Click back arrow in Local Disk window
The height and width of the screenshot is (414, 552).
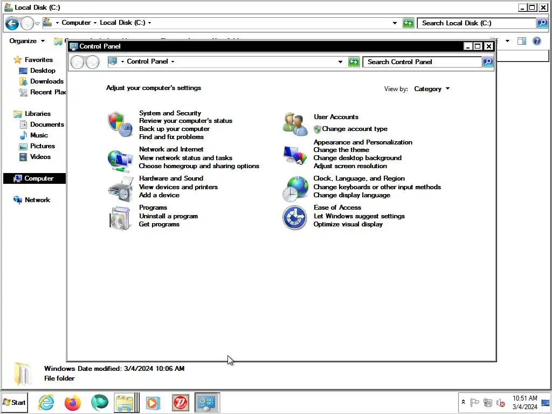[x=12, y=24]
